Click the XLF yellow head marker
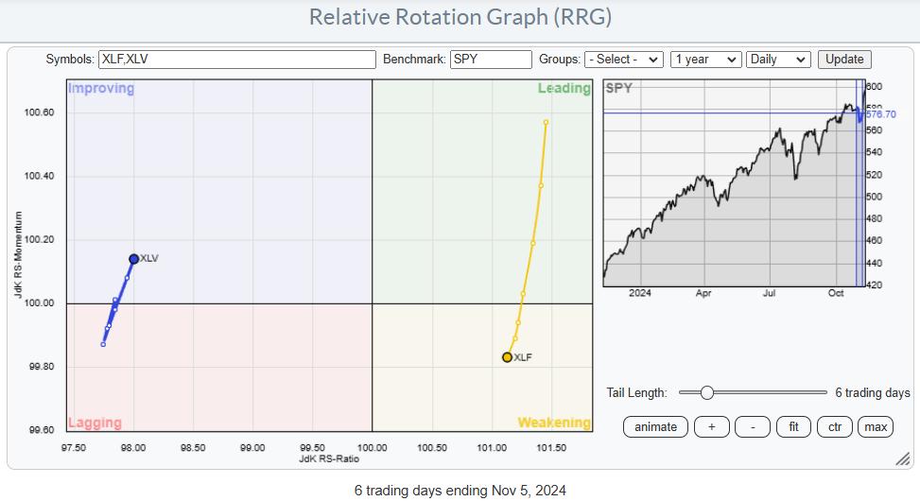 (507, 357)
